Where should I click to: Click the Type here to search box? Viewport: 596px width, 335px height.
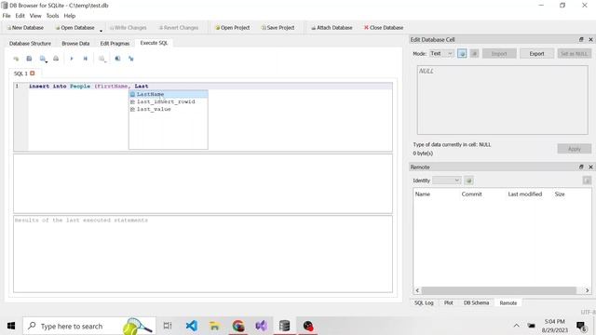tap(89, 326)
